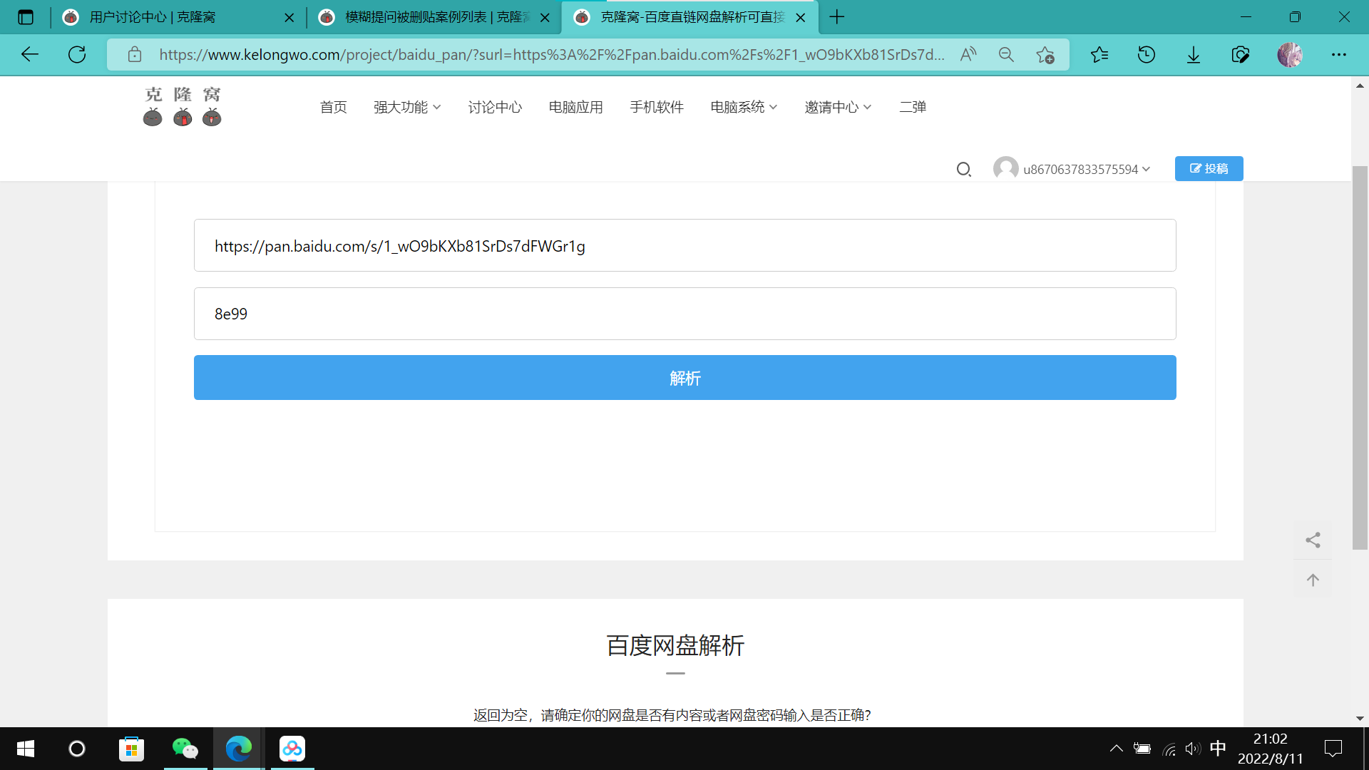Open a new browser tab

pyautogui.click(x=837, y=17)
